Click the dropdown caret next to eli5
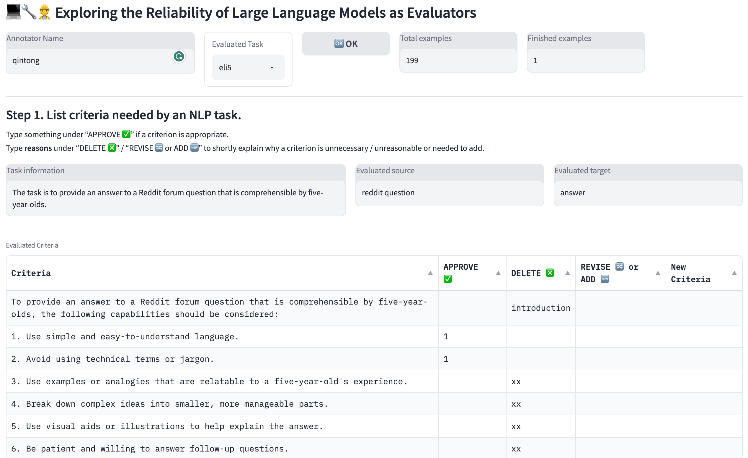The image size is (748, 458). point(272,68)
